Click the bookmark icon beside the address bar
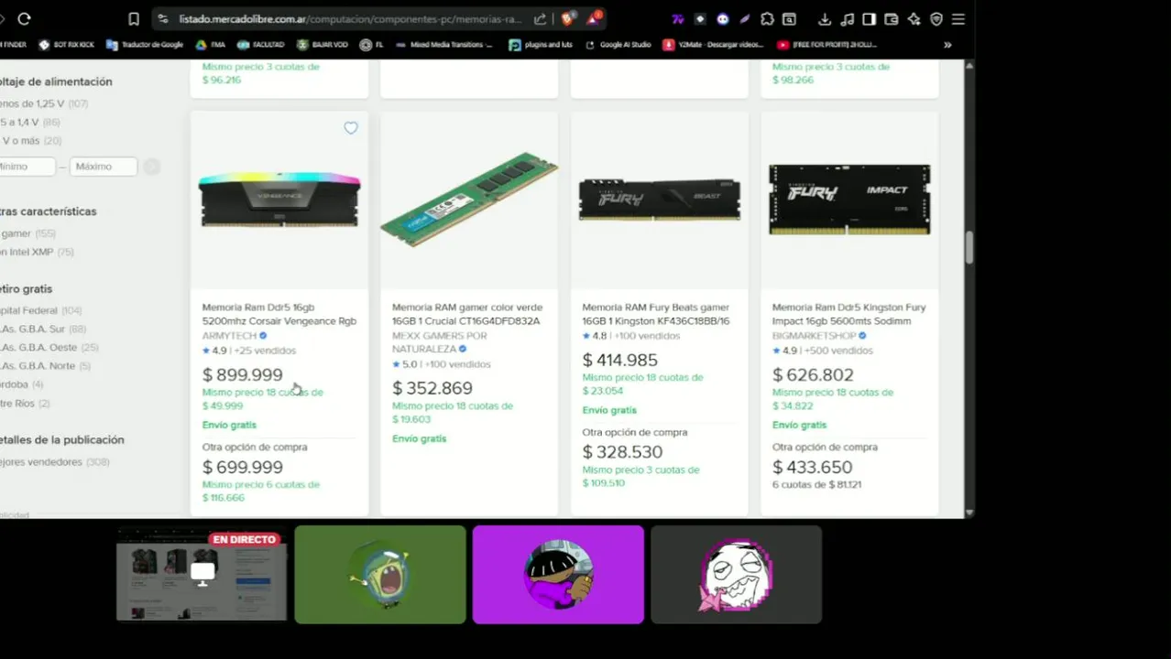The image size is (1171, 659). [x=134, y=18]
